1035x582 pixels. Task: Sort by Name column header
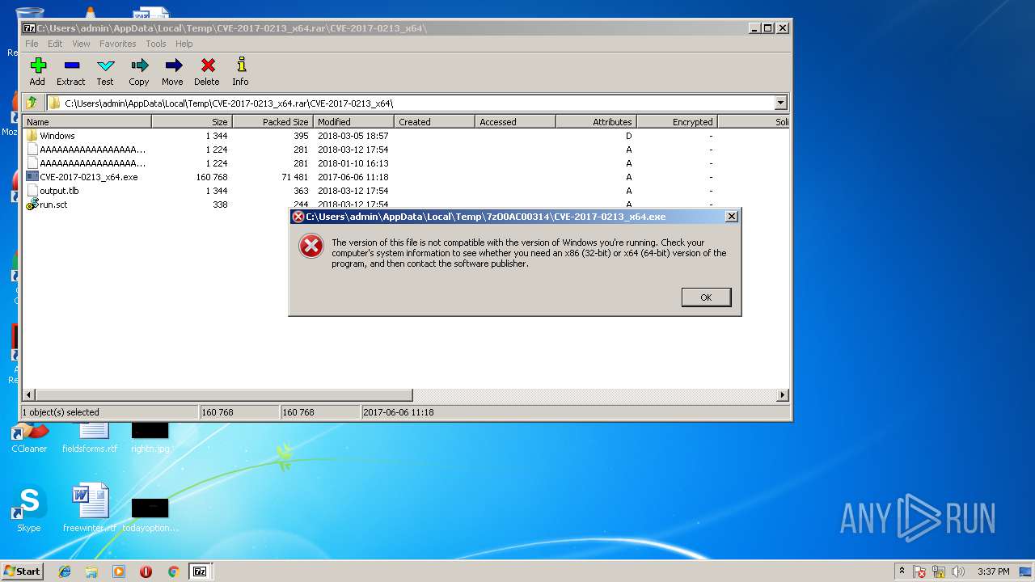click(87, 121)
